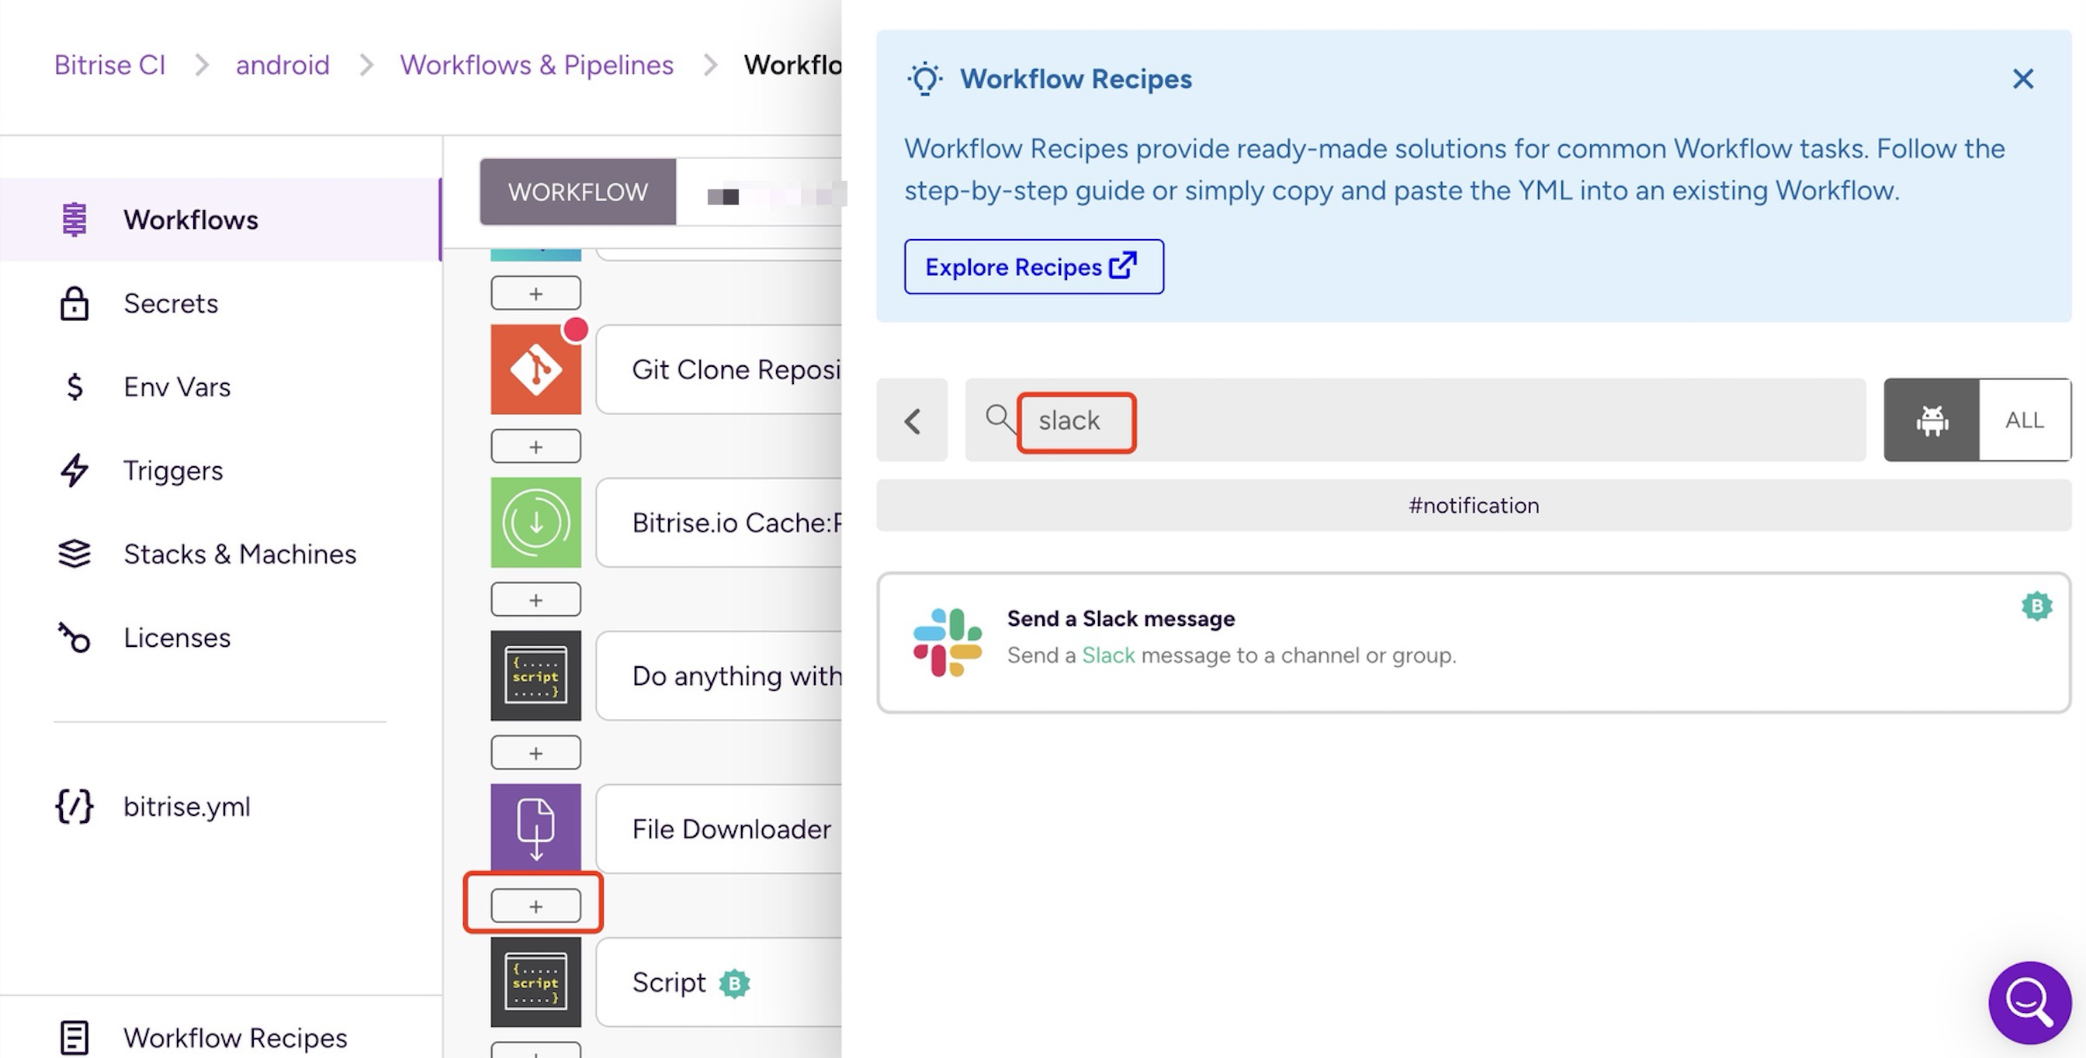
Task: Open the Workflows sidebar item
Action: (x=220, y=220)
